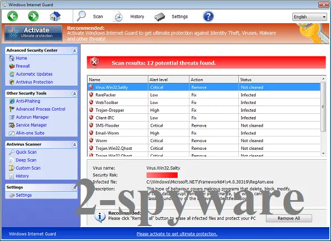The height and width of the screenshot is (241, 331).
Task: Click the threat list scrollbar down arrow
Action: click(x=323, y=154)
